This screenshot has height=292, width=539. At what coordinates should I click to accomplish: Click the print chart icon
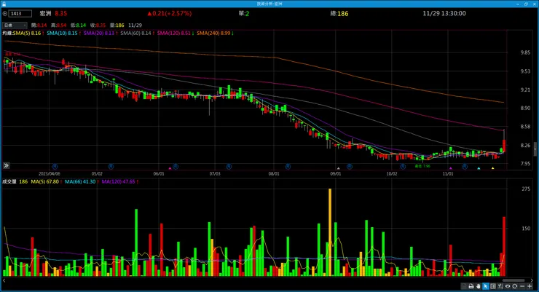tap(471, 286)
